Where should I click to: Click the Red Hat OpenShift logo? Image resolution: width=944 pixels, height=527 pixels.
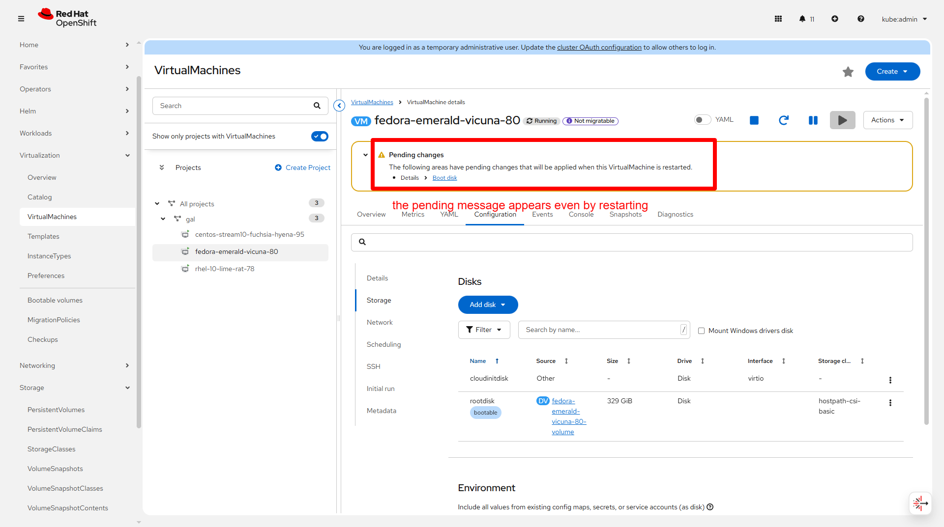click(67, 18)
